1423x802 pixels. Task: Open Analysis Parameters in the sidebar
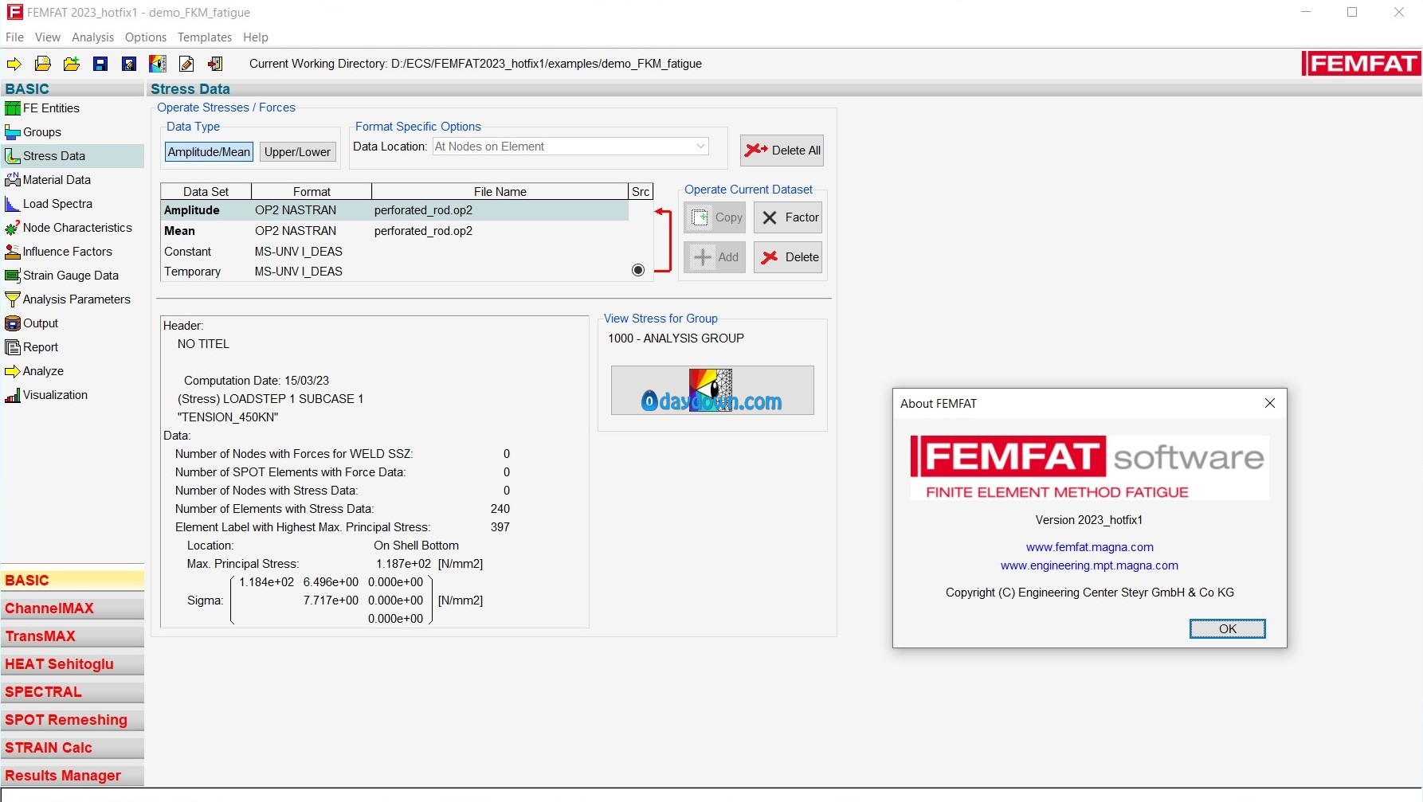[73, 299]
